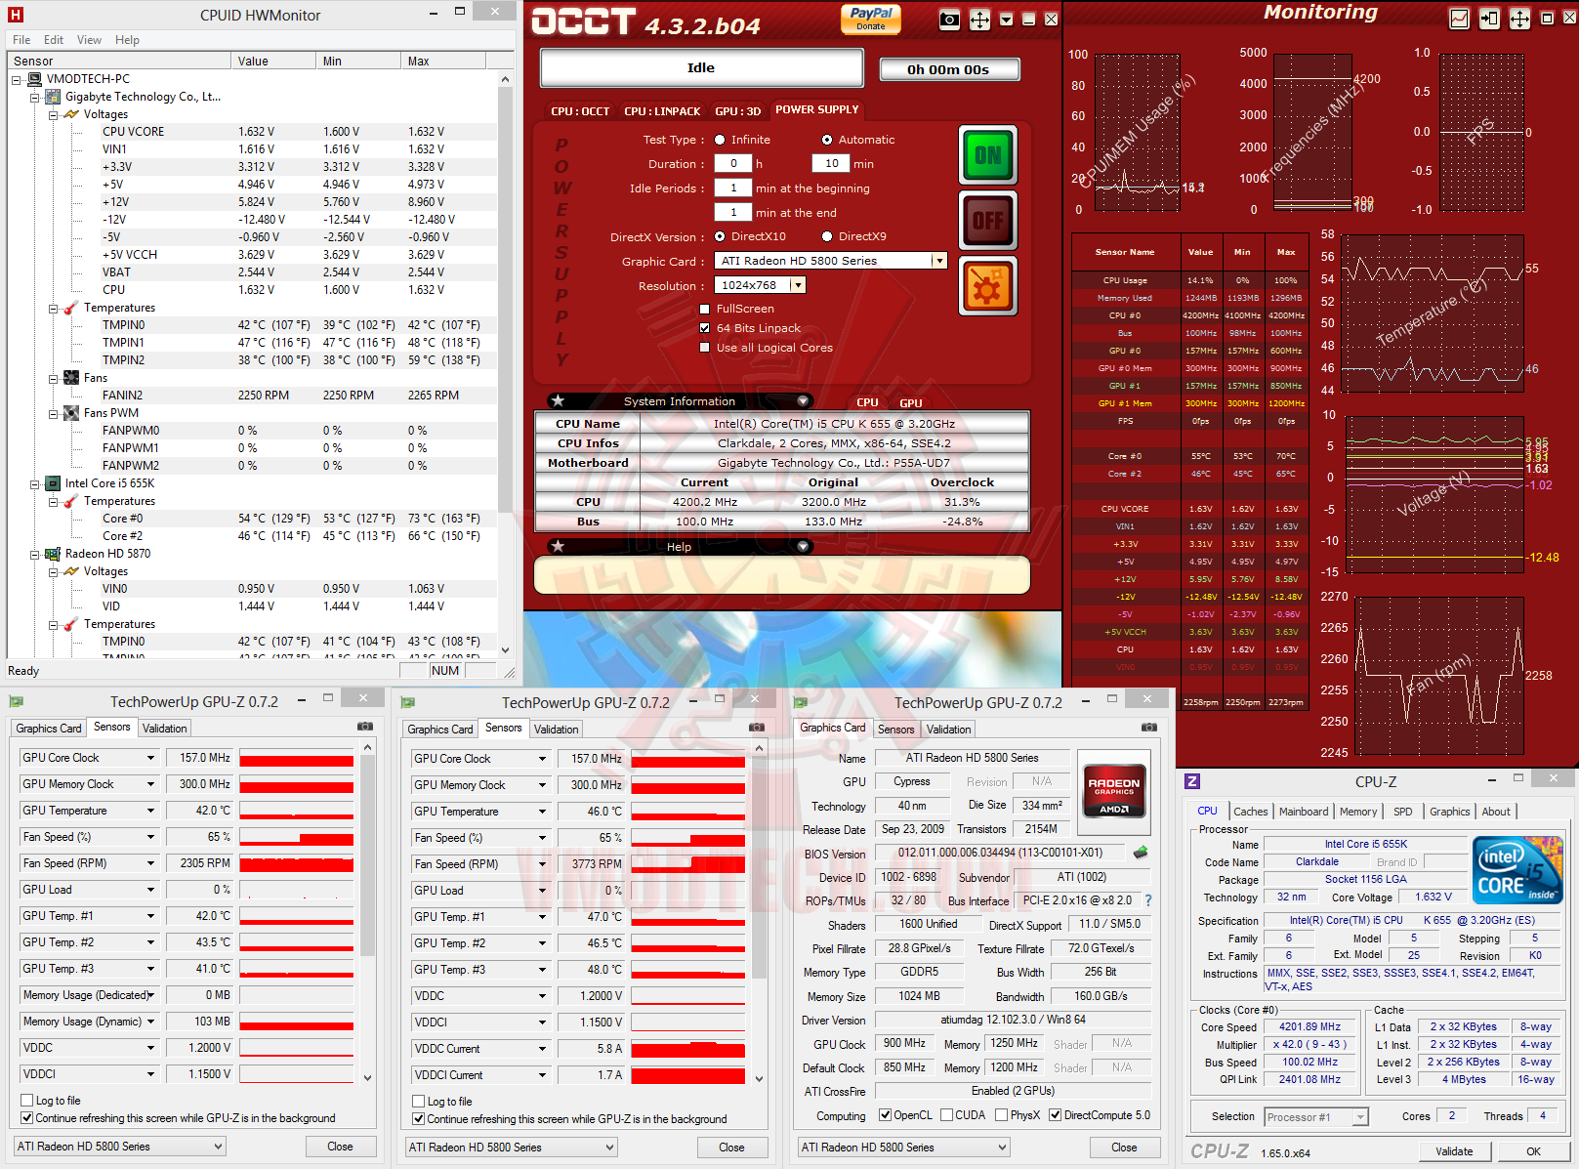Click the graph icon in Monitoring window

[1459, 19]
